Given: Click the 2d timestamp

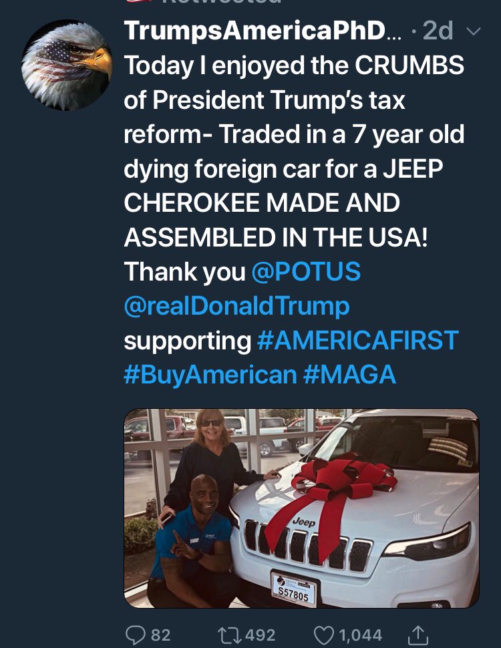Looking at the screenshot, I should click(438, 31).
